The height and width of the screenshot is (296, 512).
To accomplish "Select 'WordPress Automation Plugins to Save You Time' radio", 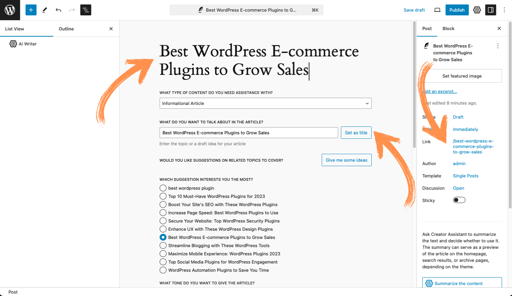I will click(x=163, y=270).
